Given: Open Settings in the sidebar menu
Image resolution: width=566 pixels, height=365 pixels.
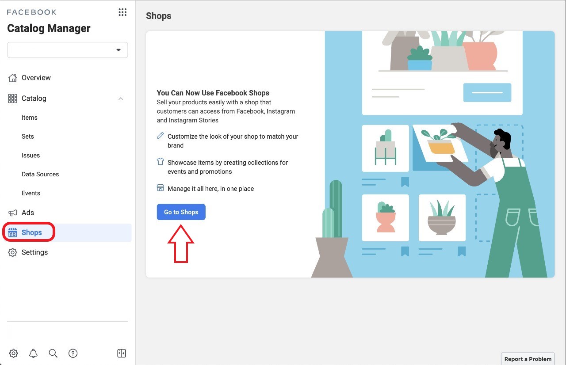Looking at the screenshot, I should (34, 252).
